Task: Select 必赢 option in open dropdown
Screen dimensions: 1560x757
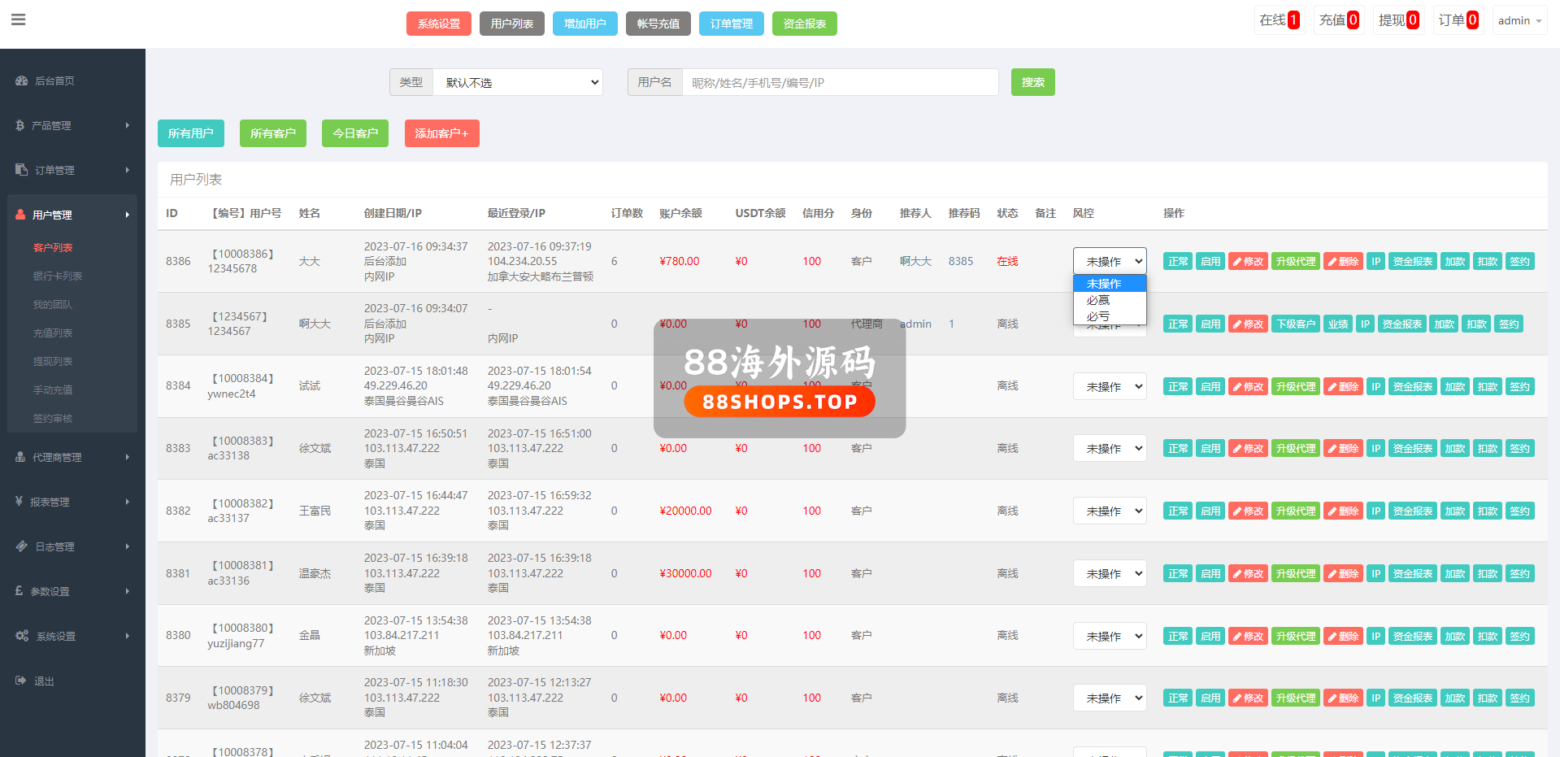Action: tap(1098, 300)
